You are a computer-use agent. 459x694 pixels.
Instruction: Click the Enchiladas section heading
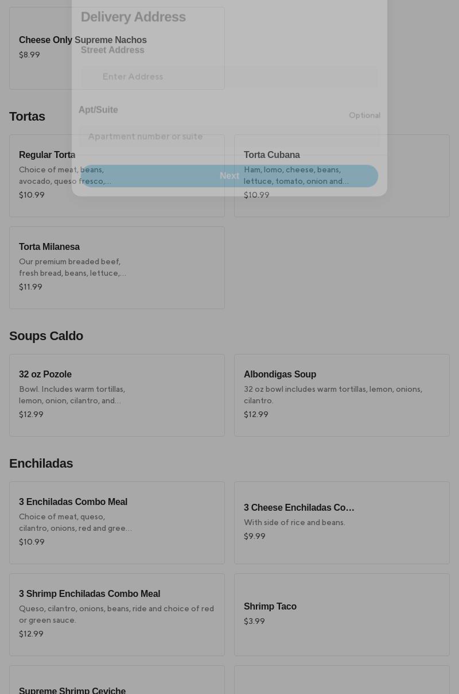41,463
